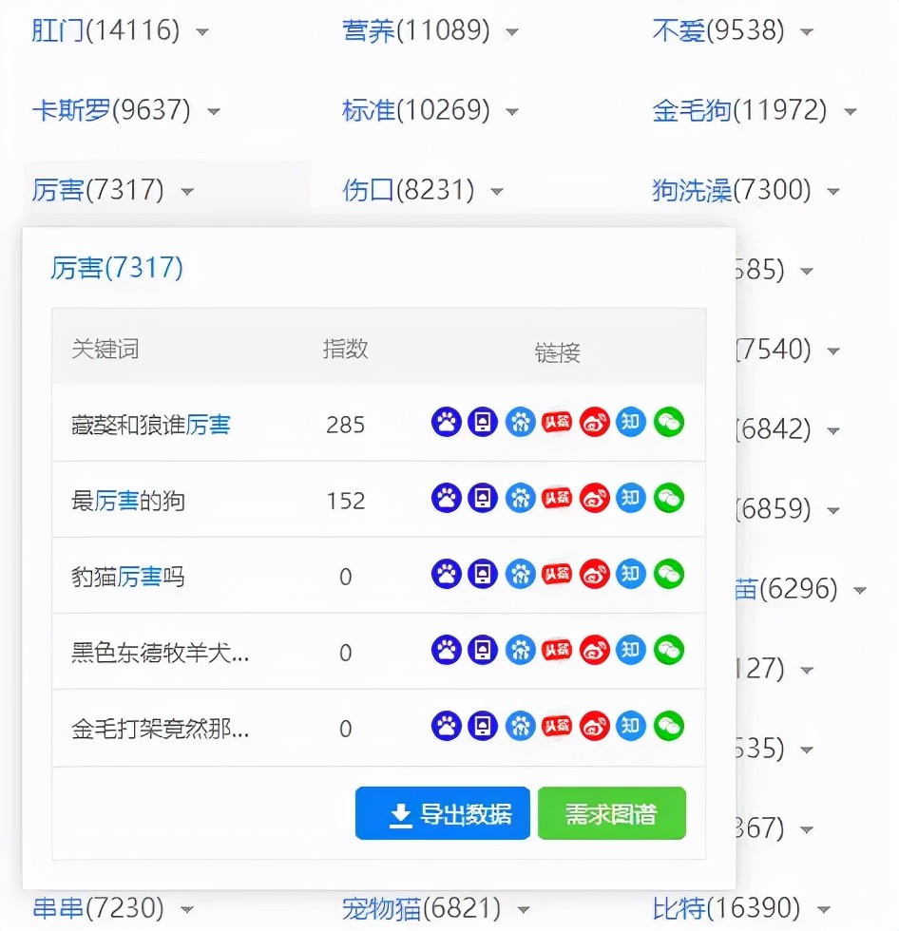Image resolution: width=899 pixels, height=931 pixels.
Task: Collapse the 厉害(7317) dropdown
Action: 188,190
